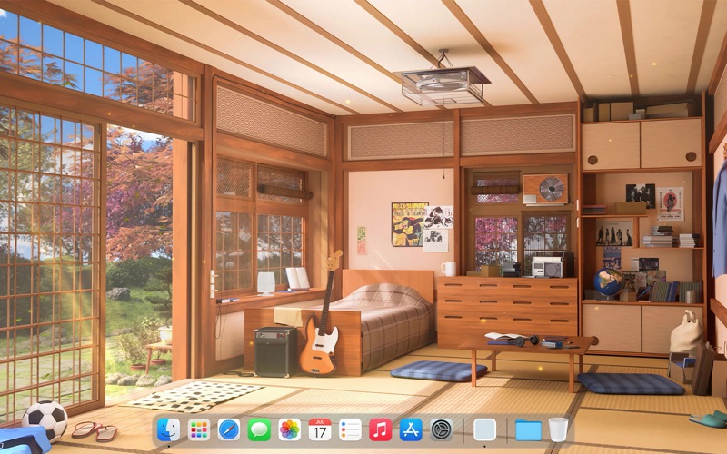Open Finder from the dock

coord(168,429)
